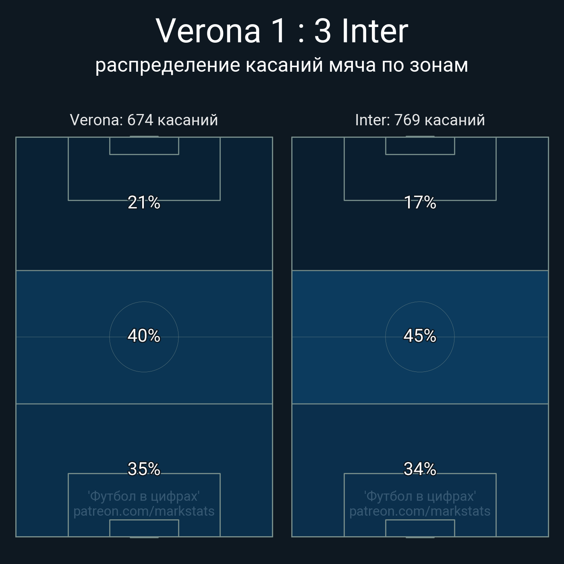Click Inter's 45% middle zone value
The height and width of the screenshot is (564, 564).
(420, 336)
